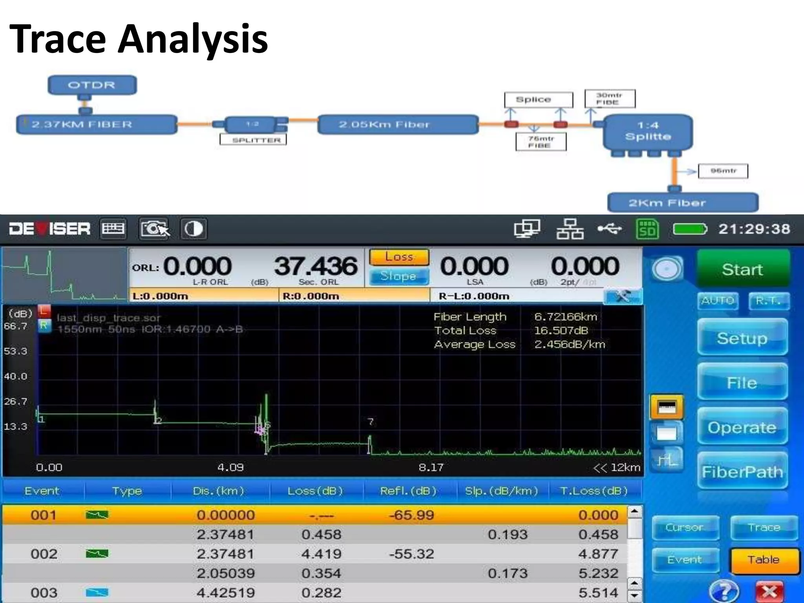Open the wrench tools icon
This screenshot has height=603, width=804.
tap(623, 297)
